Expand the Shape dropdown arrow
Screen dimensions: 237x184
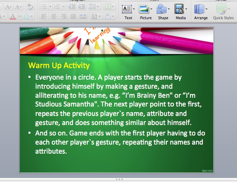click(x=169, y=9)
